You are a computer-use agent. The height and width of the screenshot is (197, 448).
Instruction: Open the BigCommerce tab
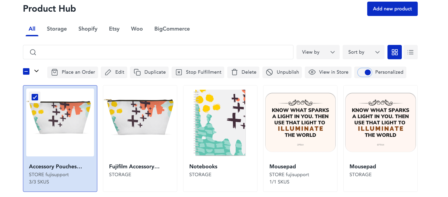(172, 29)
